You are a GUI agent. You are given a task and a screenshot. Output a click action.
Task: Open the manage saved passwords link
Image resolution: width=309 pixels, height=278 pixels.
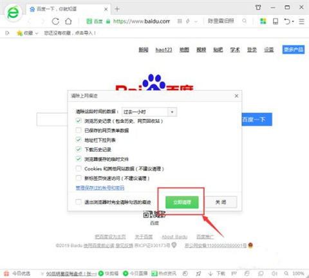[100, 188]
